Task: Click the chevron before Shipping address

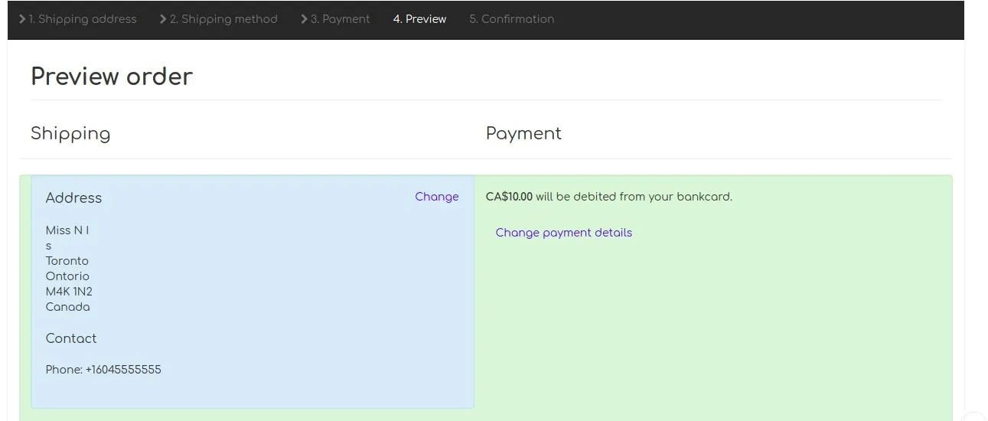Action: pos(22,18)
